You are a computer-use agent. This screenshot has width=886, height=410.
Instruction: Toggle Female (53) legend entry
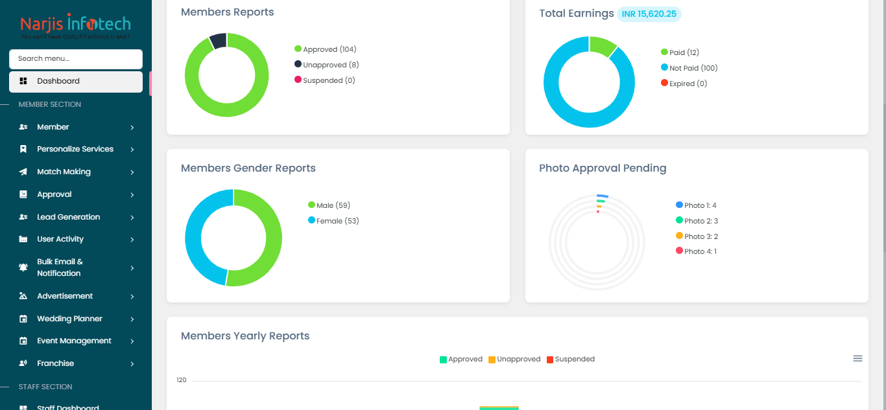coord(333,221)
